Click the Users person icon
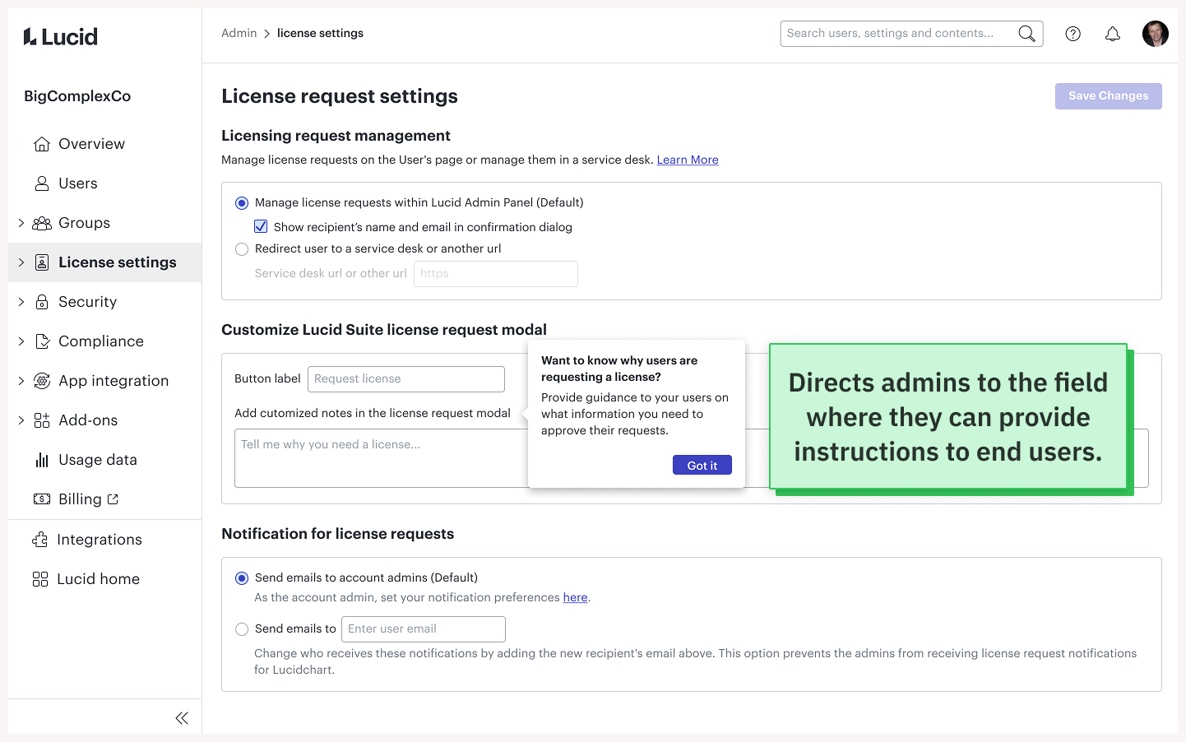Image resolution: width=1186 pixels, height=742 pixels. (42, 183)
